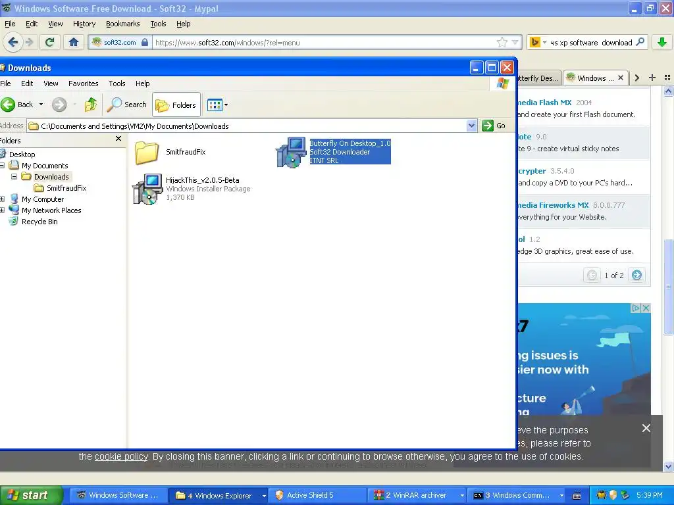Select the SmitfraudFix folder icon in the file list
674x505 pixels.
click(x=147, y=153)
